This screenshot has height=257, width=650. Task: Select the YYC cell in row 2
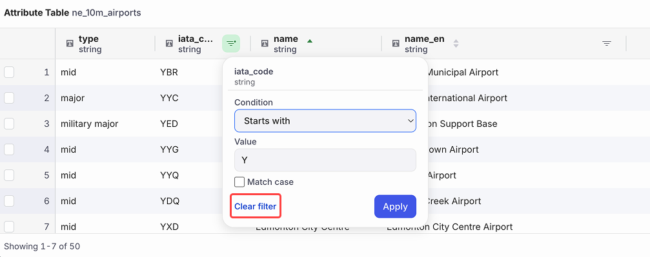point(169,98)
